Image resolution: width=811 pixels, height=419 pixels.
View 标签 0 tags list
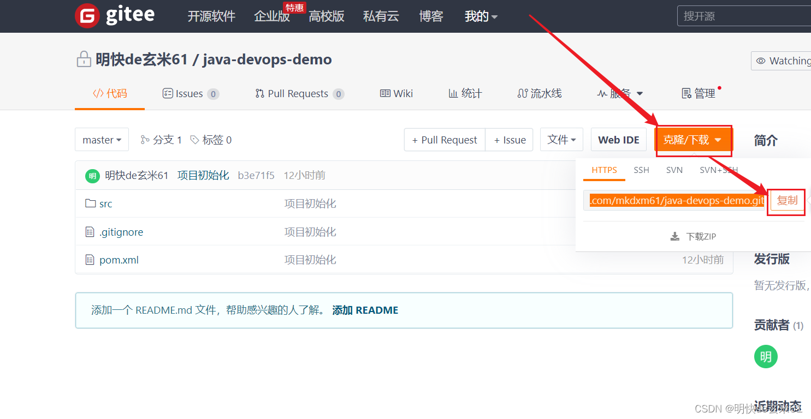[x=211, y=140]
